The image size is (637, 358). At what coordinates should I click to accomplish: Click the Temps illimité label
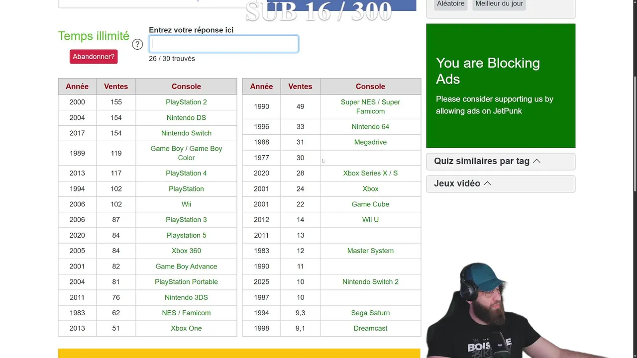click(94, 36)
